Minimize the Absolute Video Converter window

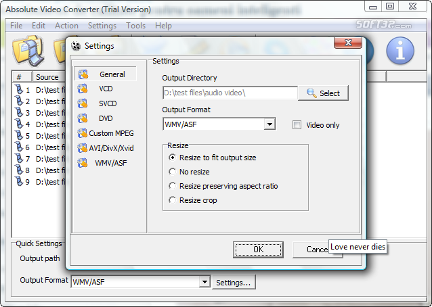pyautogui.click(x=373, y=6)
